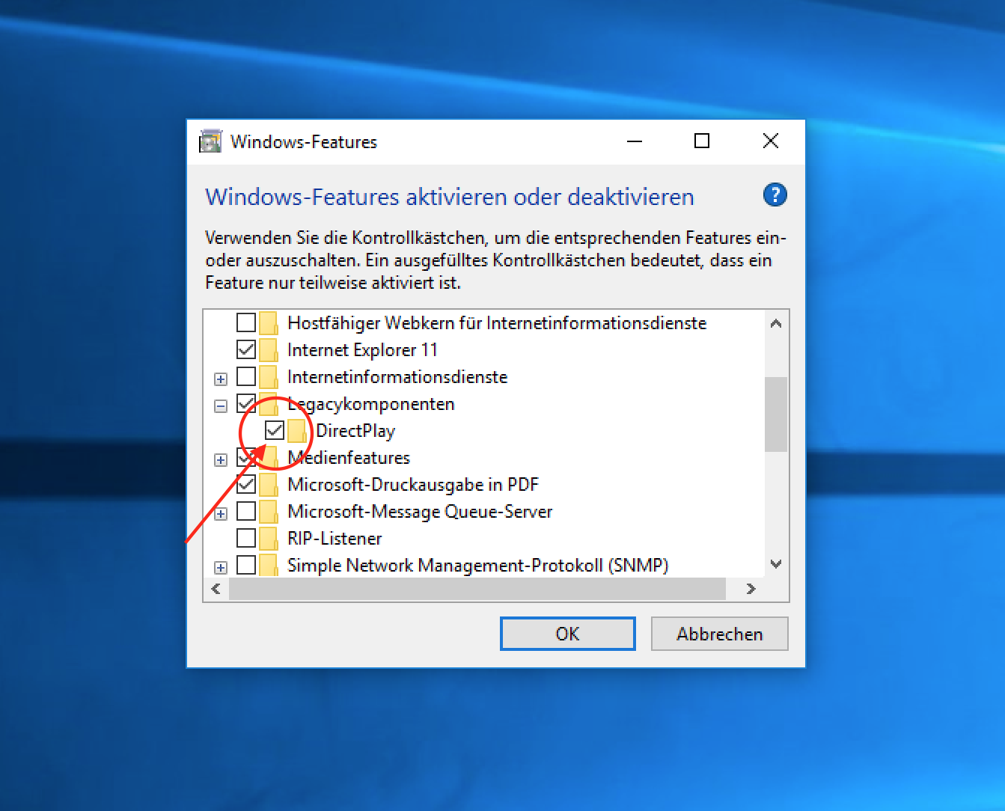Expand the Medienfeatures tree node
Viewport: 1005px width, 811px height.
(221, 460)
